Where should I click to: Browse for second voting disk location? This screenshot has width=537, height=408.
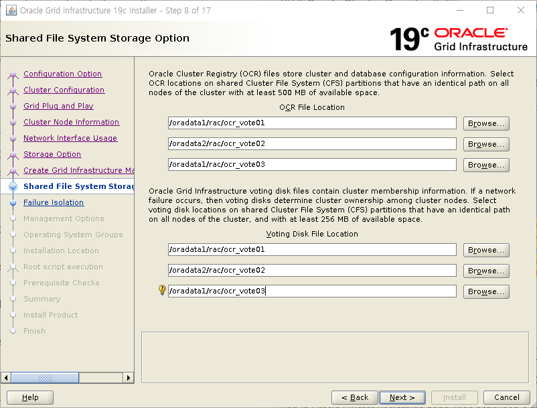click(x=486, y=271)
